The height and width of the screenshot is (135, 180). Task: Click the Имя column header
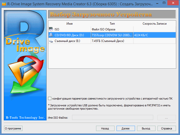pos(70,24)
